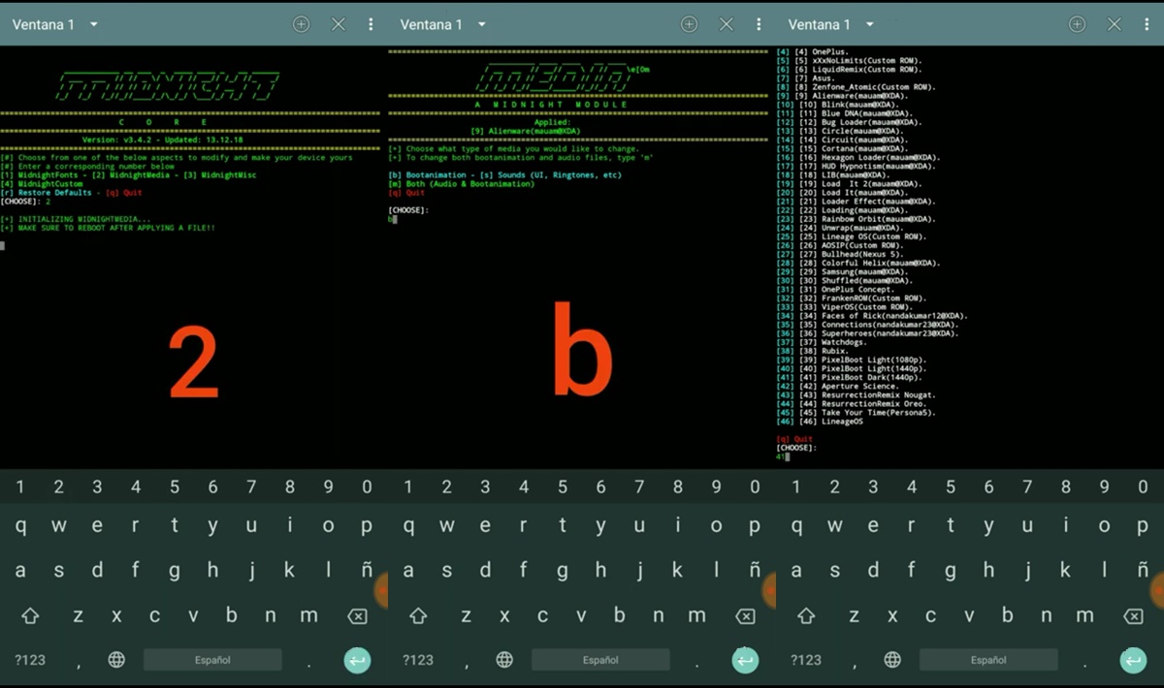Click the '[16] Hexagon Loader(mauam@XDA)' entry
The height and width of the screenshot is (688, 1164).
(x=857, y=158)
